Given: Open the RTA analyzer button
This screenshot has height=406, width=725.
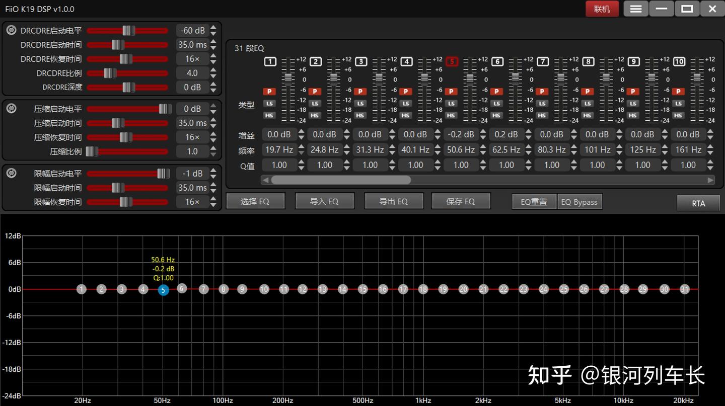Looking at the screenshot, I should pos(698,203).
